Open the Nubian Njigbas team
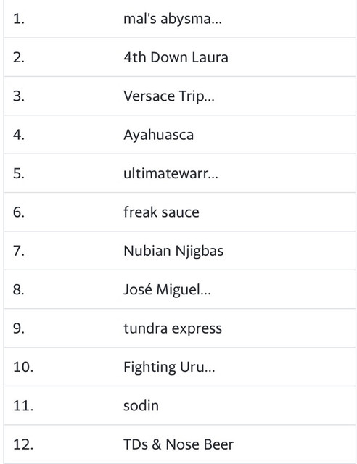357x464 pixels. [173, 251]
